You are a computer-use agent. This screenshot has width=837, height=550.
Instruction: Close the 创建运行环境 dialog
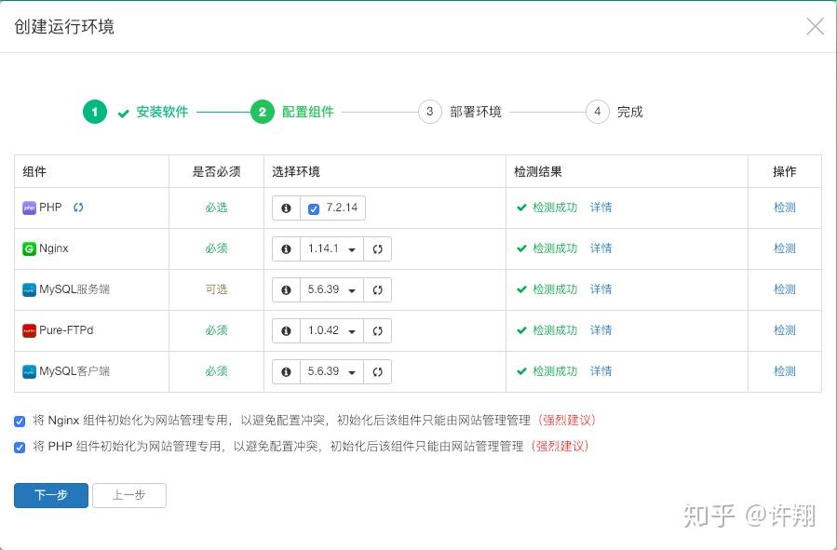pyautogui.click(x=815, y=26)
